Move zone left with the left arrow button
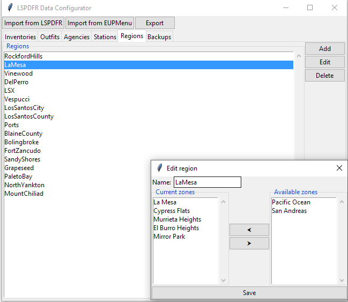Viewport: 348px width, 302px height. 249,230
